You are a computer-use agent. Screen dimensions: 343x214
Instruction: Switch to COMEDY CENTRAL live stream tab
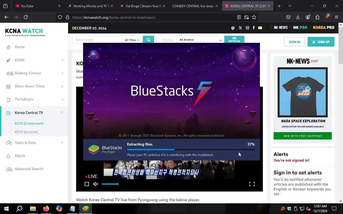[x=195, y=6]
